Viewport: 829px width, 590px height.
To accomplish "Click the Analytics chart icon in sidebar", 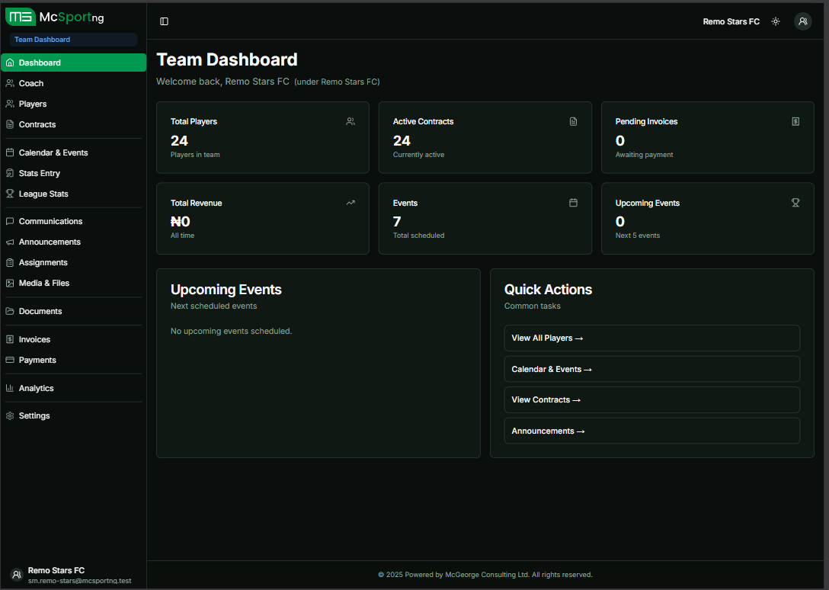I will 10,388.
